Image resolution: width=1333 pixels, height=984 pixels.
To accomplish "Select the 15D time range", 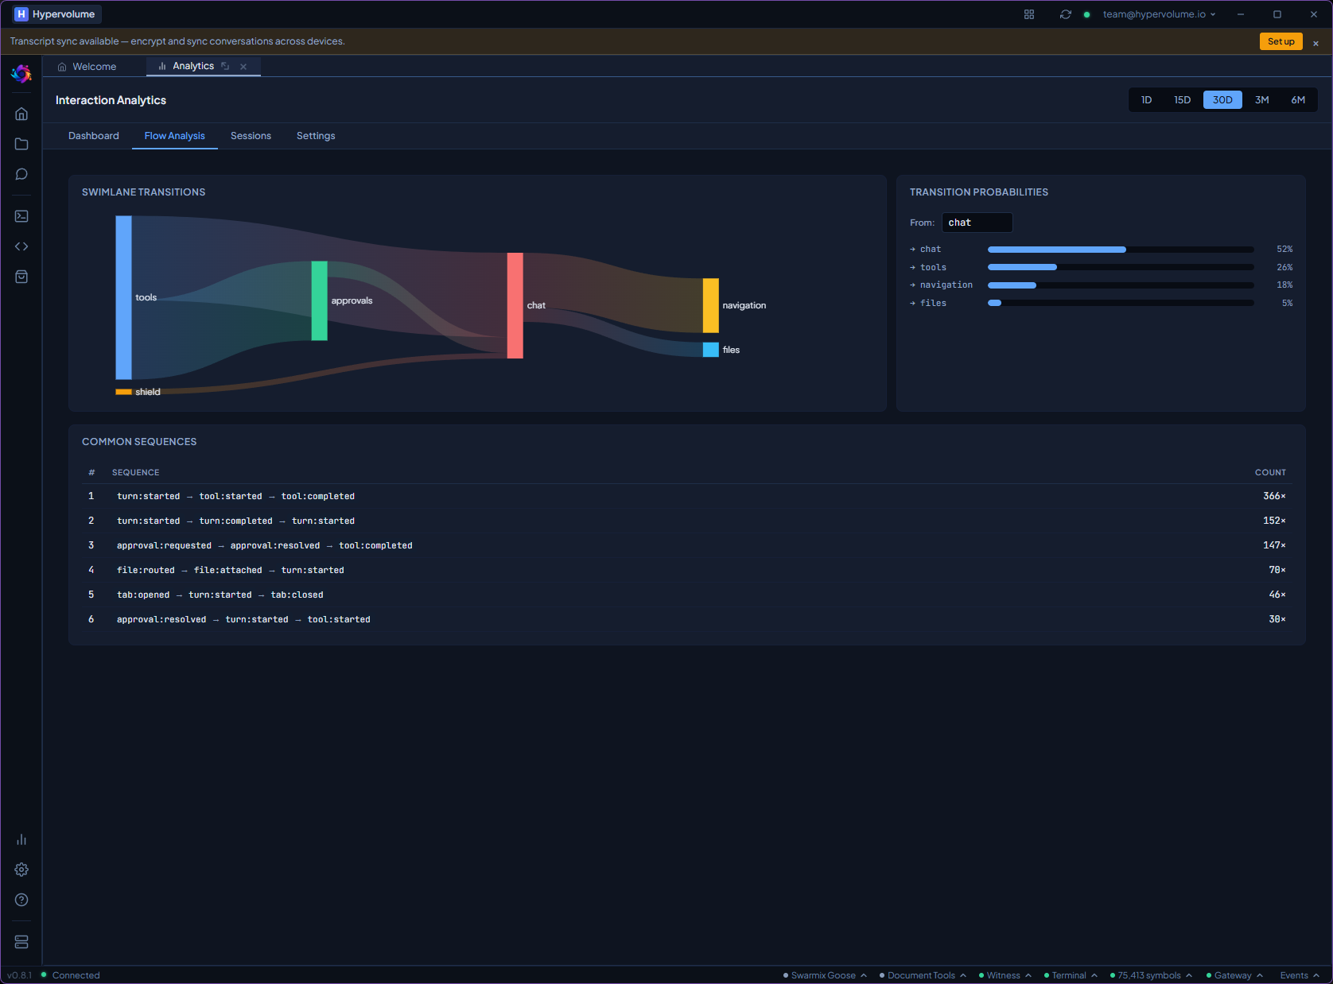I will 1182,100.
